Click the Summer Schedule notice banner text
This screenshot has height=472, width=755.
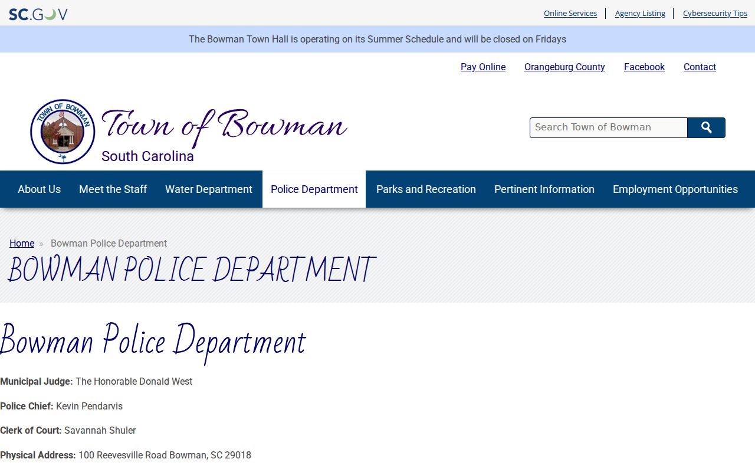(x=377, y=40)
